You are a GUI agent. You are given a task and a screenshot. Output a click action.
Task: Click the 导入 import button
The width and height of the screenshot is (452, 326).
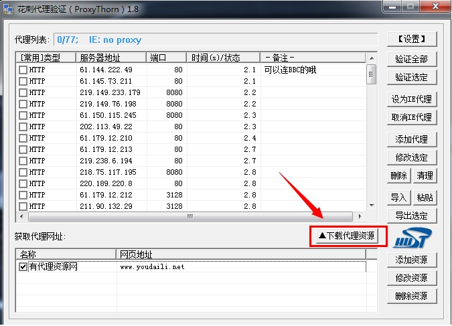[x=398, y=197]
